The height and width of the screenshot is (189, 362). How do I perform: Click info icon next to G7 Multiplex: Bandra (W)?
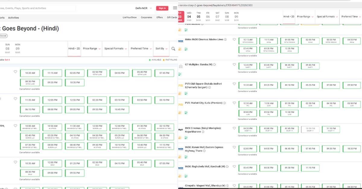click(214, 65)
